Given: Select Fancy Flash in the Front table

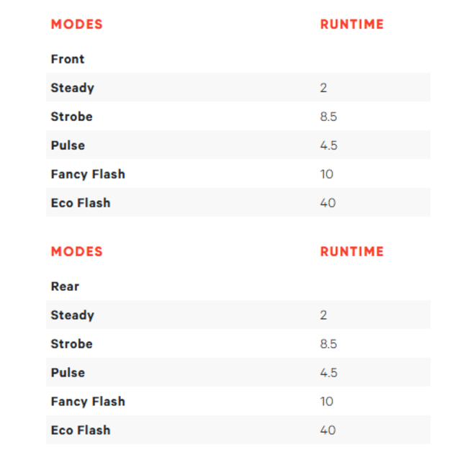Looking at the screenshot, I should tap(88, 174).
